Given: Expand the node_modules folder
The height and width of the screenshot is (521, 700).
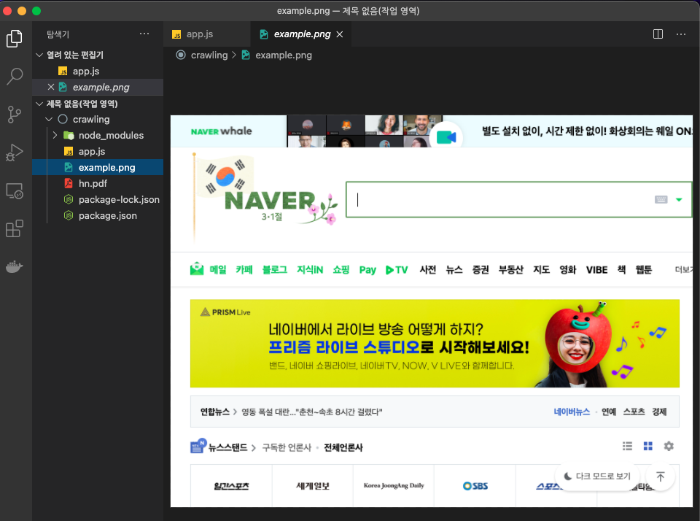Looking at the screenshot, I should click(x=55, y=135).
